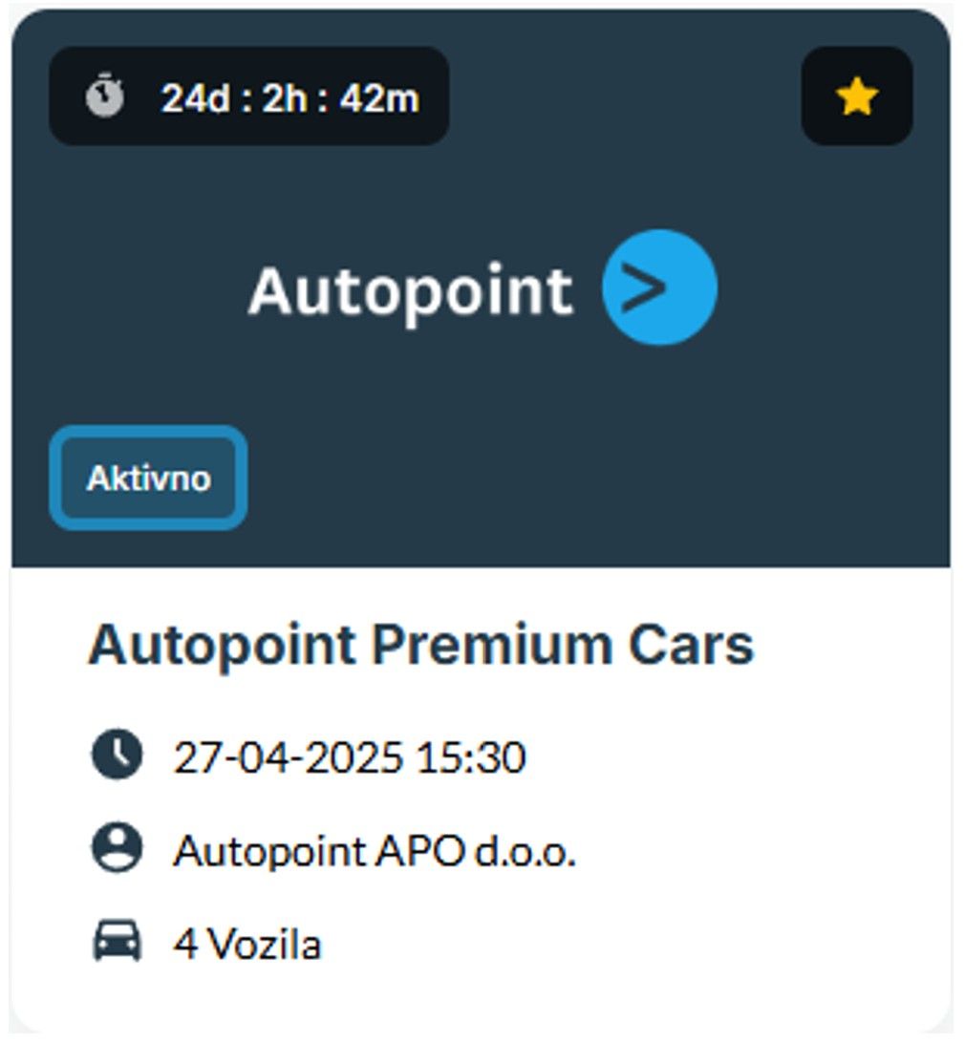
Task: Click the white Autopoint logo text
Action: point(411,290)
